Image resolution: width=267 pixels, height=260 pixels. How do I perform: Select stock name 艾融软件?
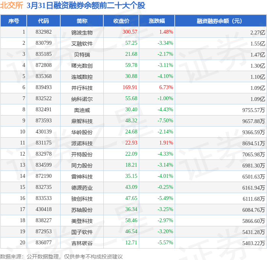click(x=82, y=44)
